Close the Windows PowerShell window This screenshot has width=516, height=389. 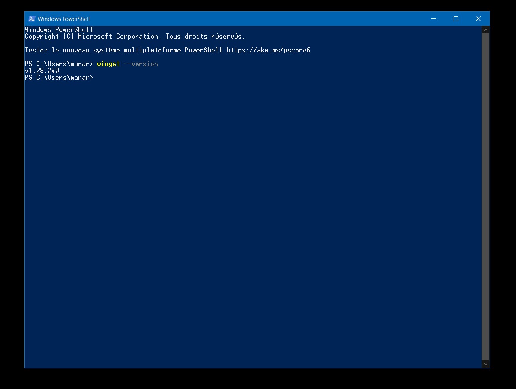[x=478, y=19]
